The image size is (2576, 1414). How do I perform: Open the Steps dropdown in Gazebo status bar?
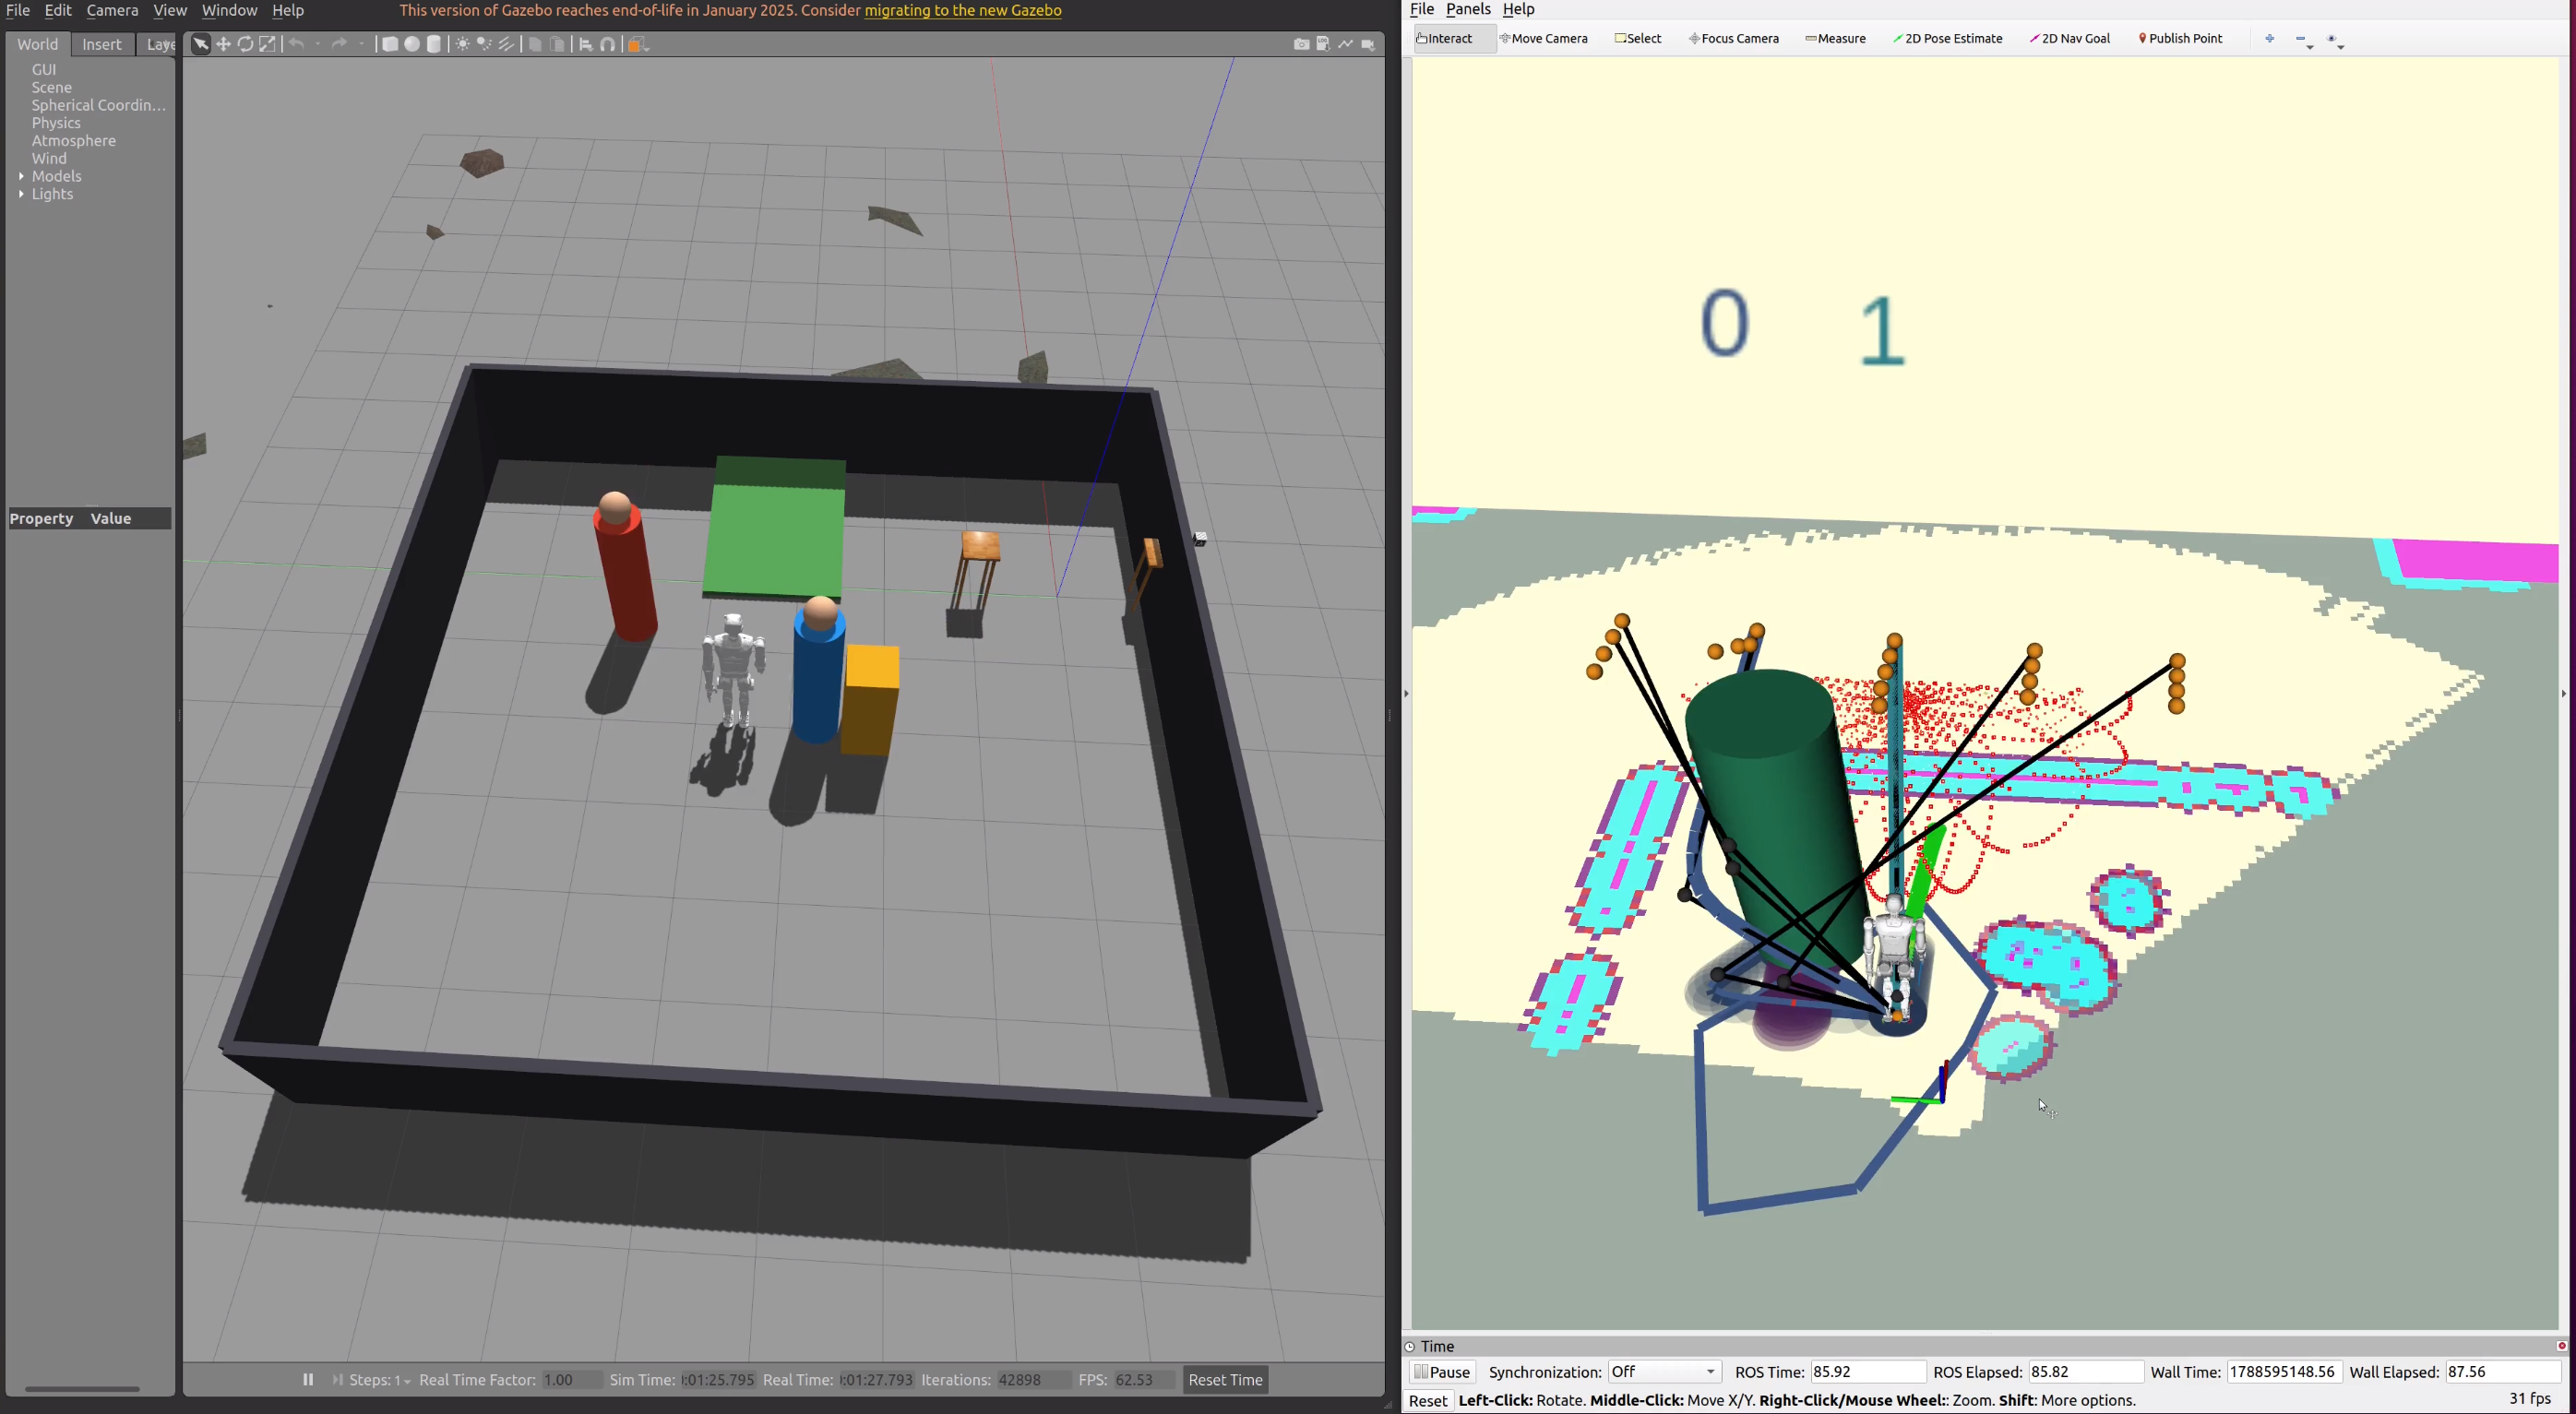coord(379,1380)
